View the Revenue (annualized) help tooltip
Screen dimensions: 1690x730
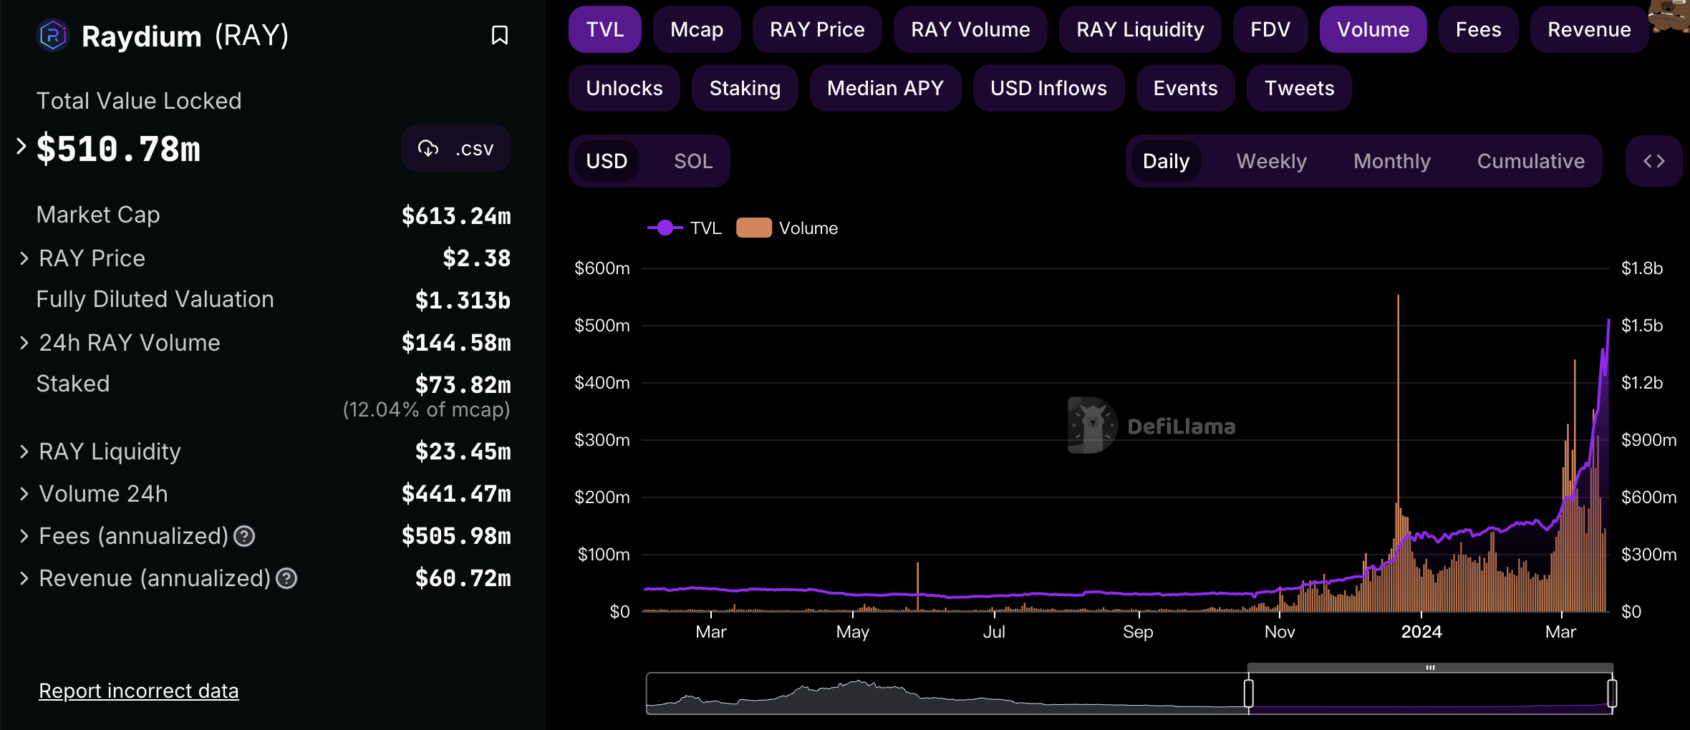click(289, 578)
